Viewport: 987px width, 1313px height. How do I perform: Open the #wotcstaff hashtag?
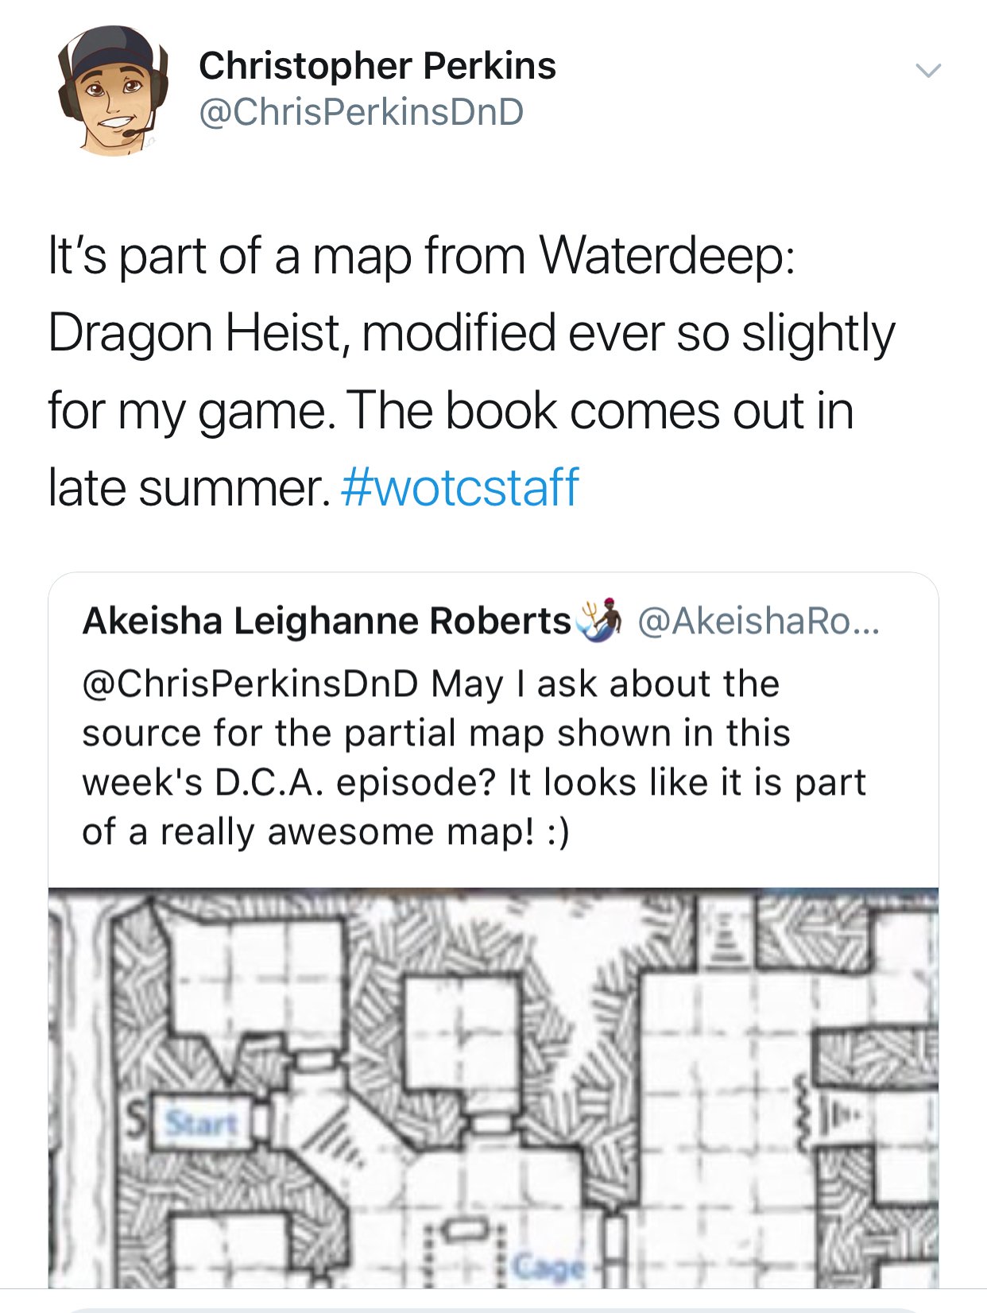click(x=459, y=486)
